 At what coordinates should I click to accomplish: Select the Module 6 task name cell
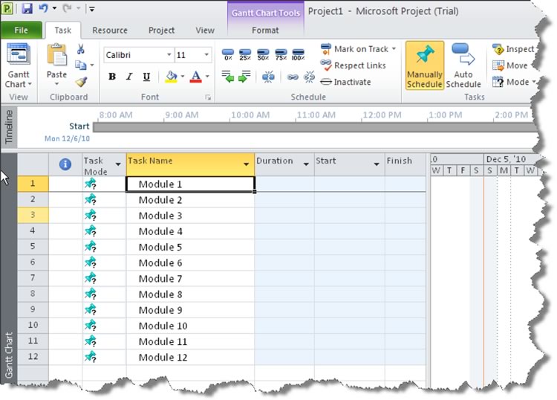click(x=190, y=263)
